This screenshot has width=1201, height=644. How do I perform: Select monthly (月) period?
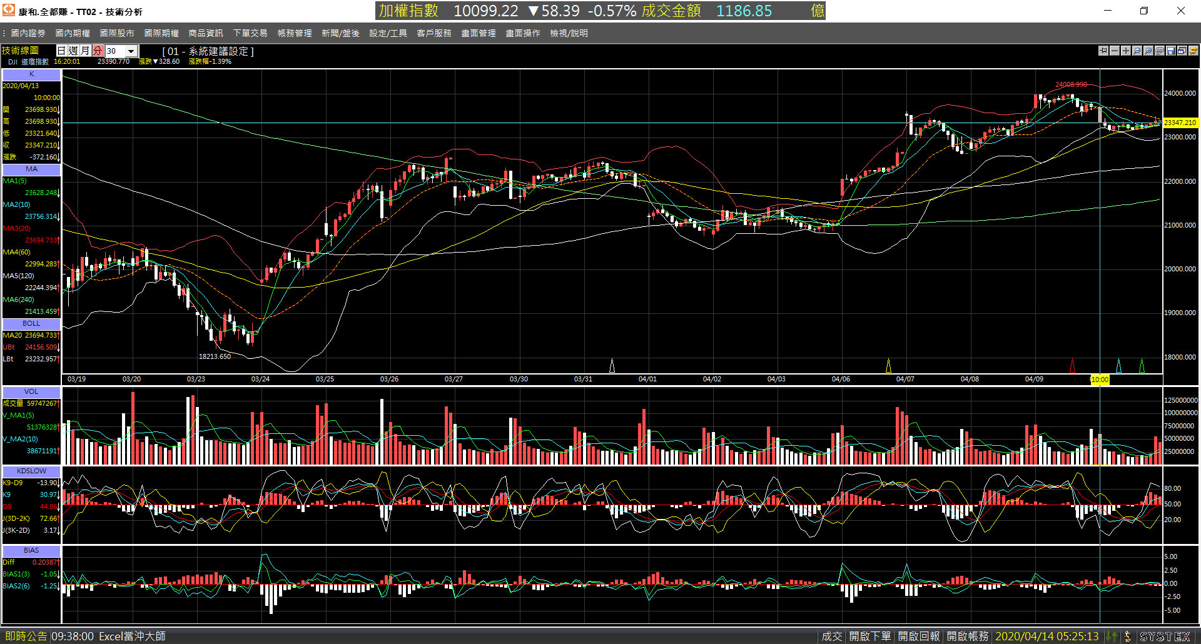pyautogui.click(x=85, y=51)
